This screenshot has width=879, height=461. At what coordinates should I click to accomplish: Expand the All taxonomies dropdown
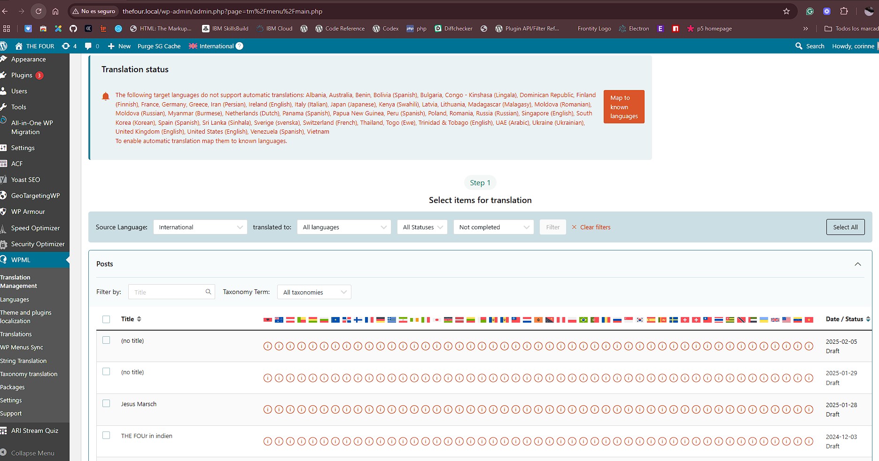tap(314, 292)
